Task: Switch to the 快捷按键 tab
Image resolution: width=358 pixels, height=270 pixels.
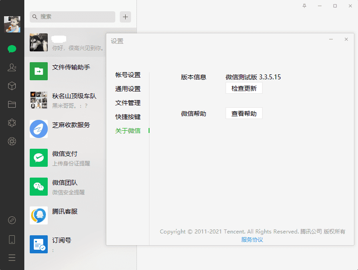Action: [128, 117]
